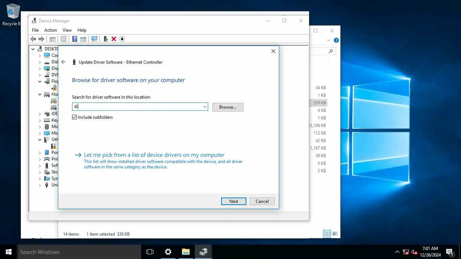Close the Update Driver Software dialog with X
This screenshot has height=259, width=461.
click(273, 51)
